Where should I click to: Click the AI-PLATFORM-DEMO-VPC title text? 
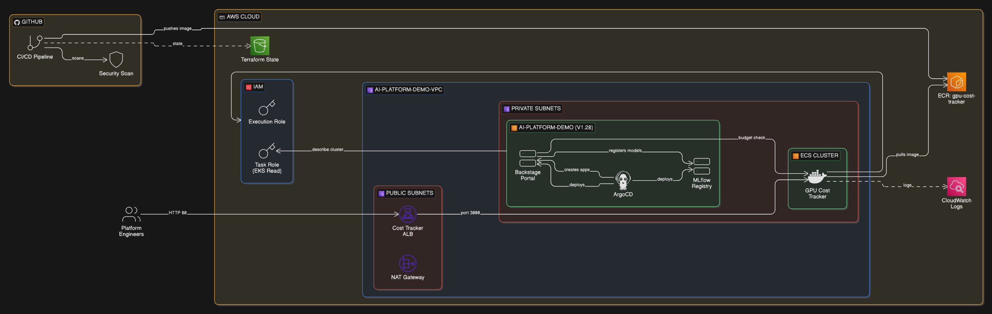(x=409, y=90)
